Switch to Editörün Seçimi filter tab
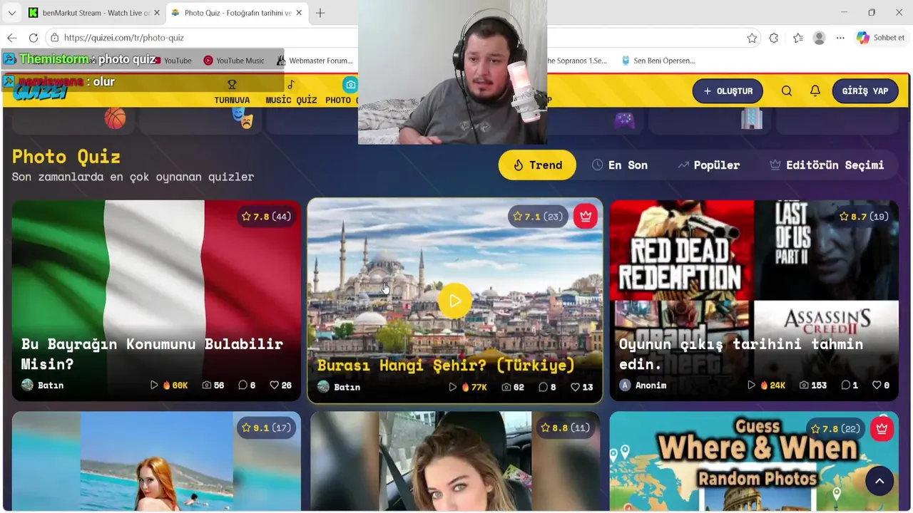913x513 pixels. (827, 165)
